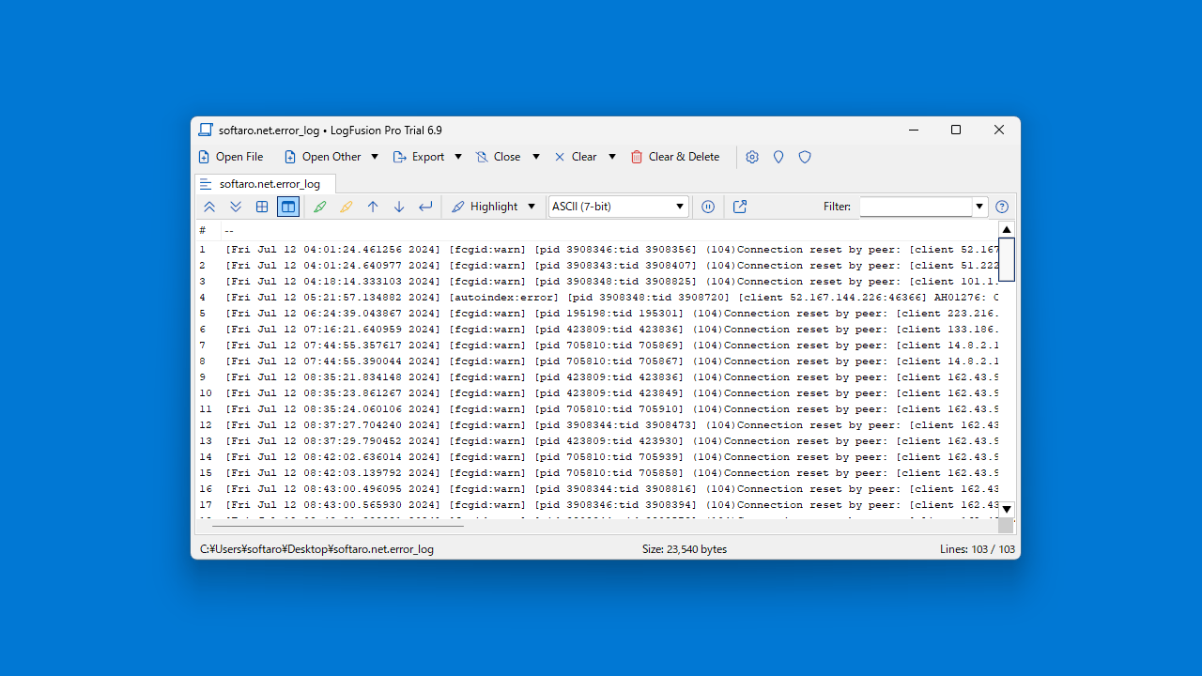Open help via question mark icon
This screenshot has height=676, width=1202.
(x=1002, y=207)
